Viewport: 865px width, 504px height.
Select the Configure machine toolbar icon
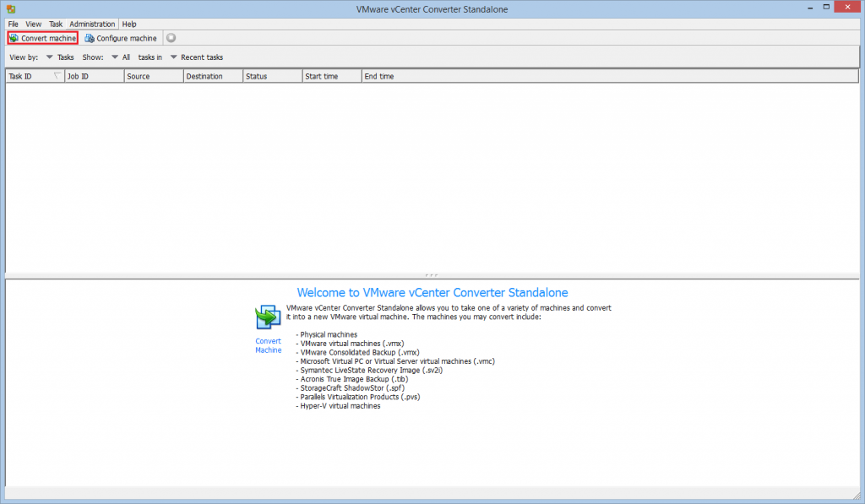tap(89, 38)
